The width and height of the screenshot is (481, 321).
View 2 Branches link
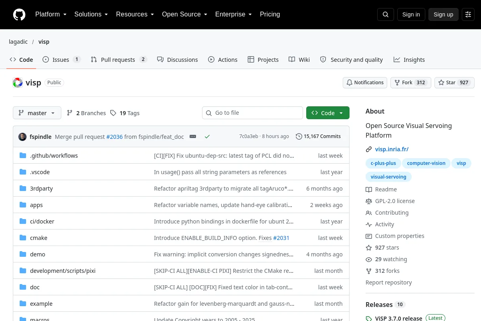point(87,113)
